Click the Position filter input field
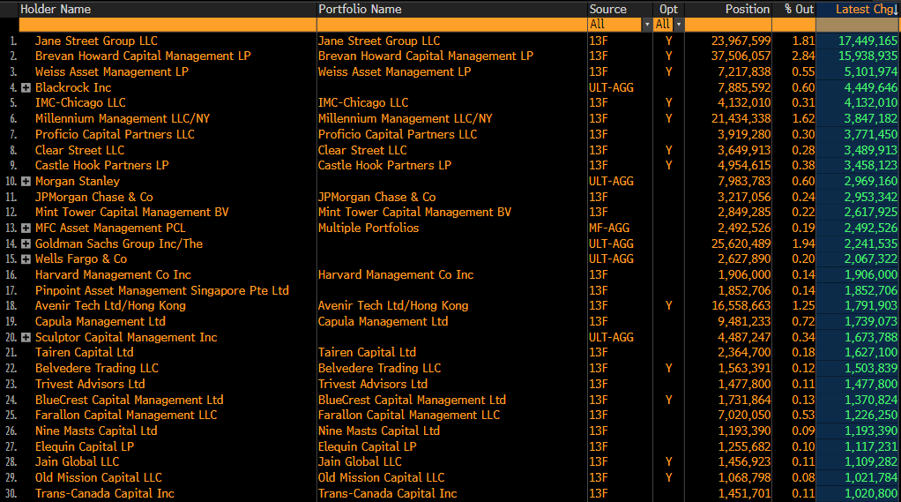 coord(728,25)
